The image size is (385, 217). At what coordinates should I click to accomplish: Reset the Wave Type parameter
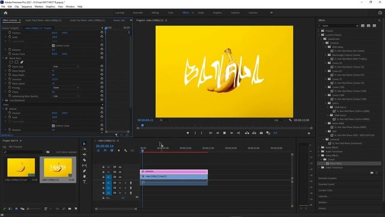102,66
